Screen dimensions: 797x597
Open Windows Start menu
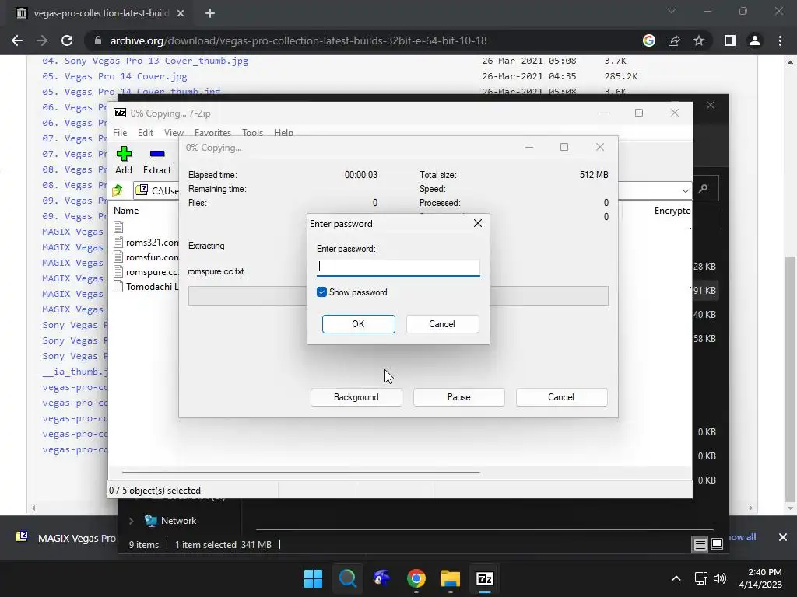point(313,578)
